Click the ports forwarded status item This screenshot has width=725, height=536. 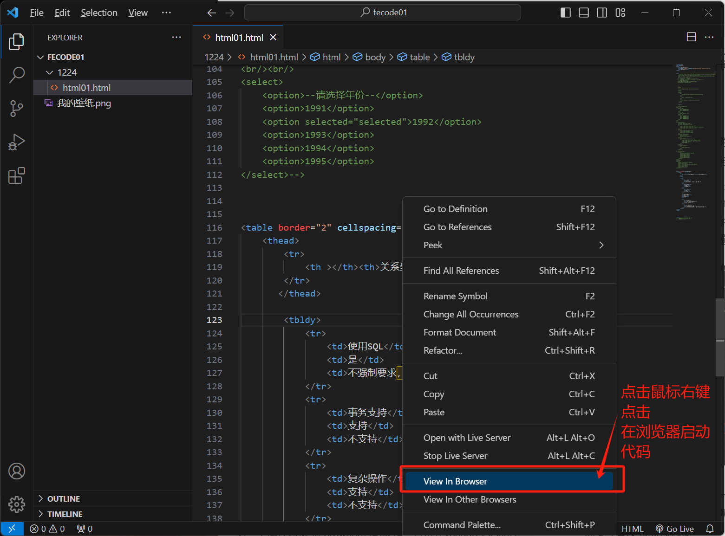pyautogui.click(x=85, y=529)
